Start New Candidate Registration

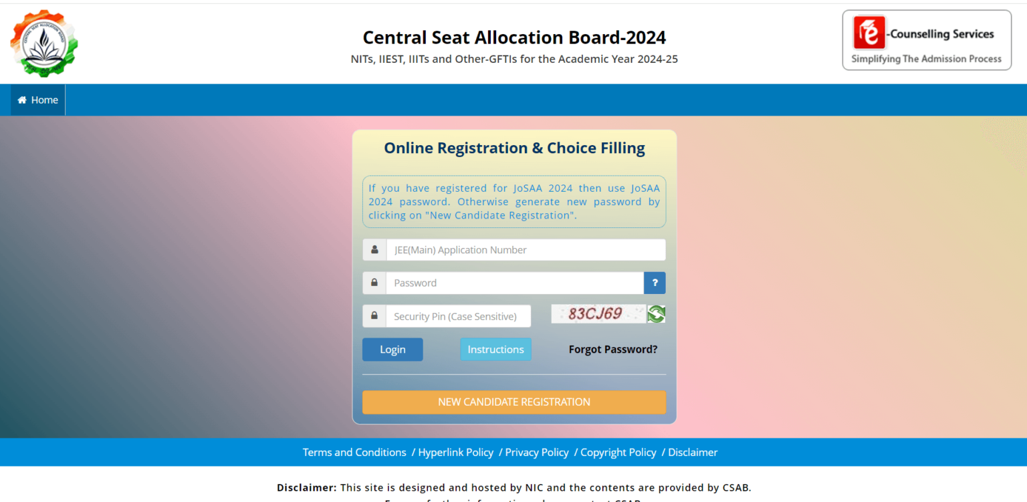coord(513,402)
